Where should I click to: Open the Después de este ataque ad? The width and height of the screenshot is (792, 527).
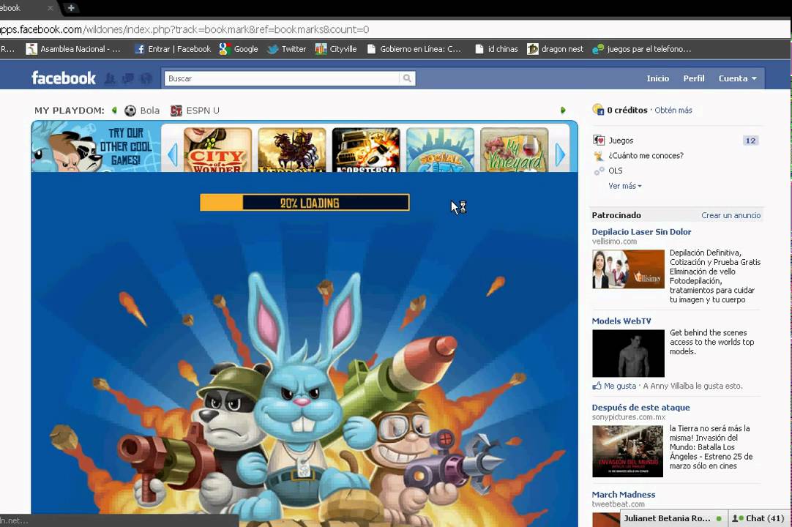tap(640, 407)
